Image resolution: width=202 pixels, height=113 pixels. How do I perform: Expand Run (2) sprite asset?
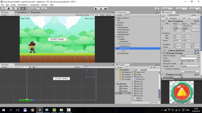[x=133, y=82]
